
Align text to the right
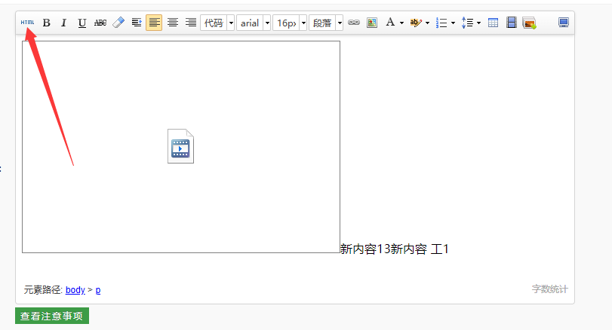point(191,23)
